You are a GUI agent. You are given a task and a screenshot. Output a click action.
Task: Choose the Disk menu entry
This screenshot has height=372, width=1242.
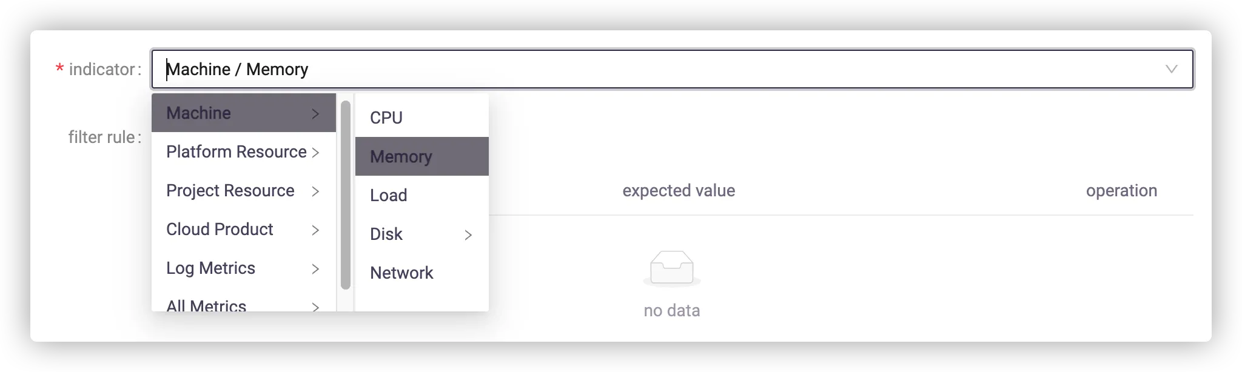click(x=386, y=234)
